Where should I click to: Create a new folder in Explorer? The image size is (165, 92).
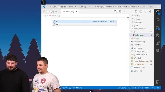[x=141, y=11]
